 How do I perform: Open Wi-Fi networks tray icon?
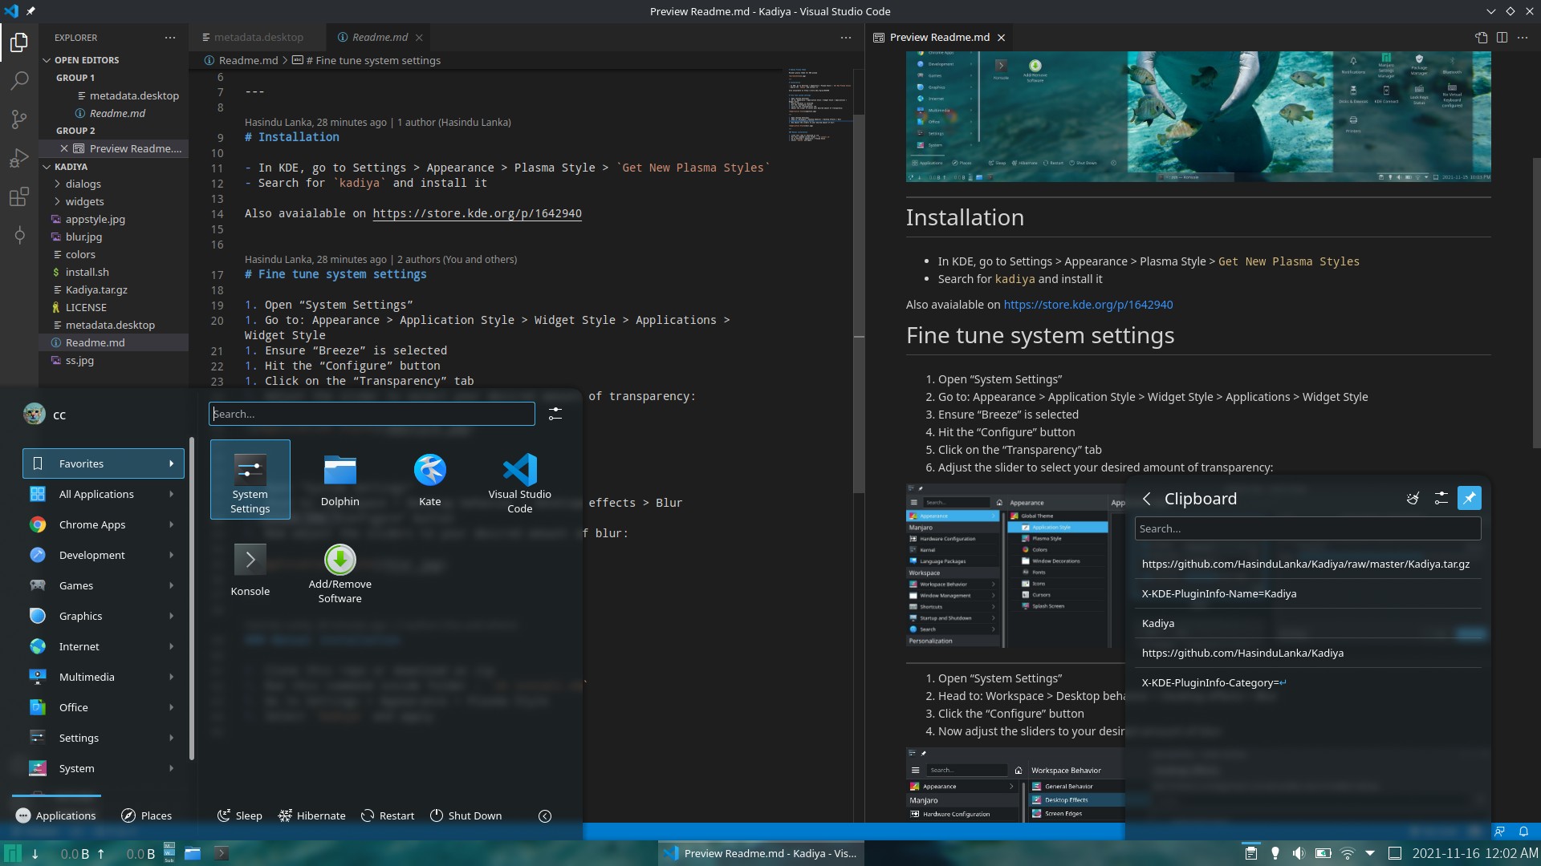(x=1348, y=853)
